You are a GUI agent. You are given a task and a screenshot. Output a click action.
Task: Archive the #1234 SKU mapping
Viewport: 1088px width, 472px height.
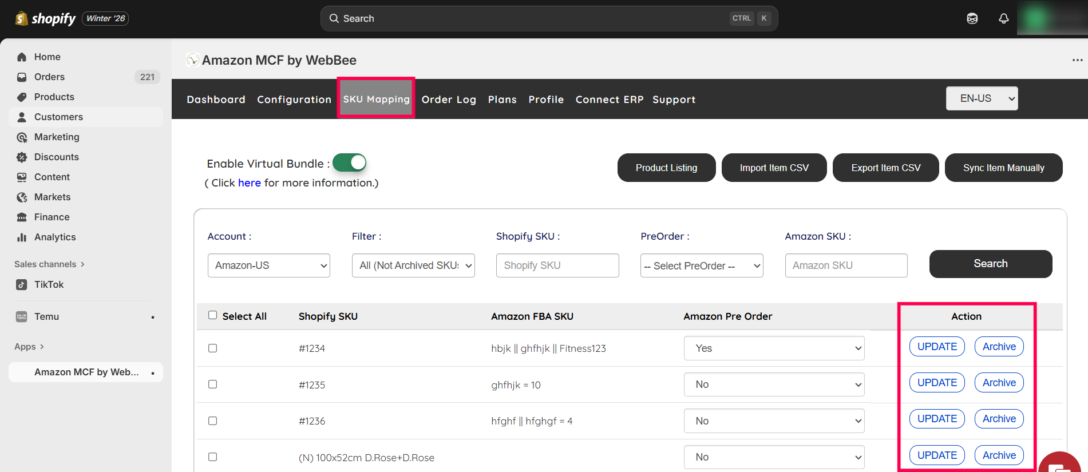coord(999,347)
